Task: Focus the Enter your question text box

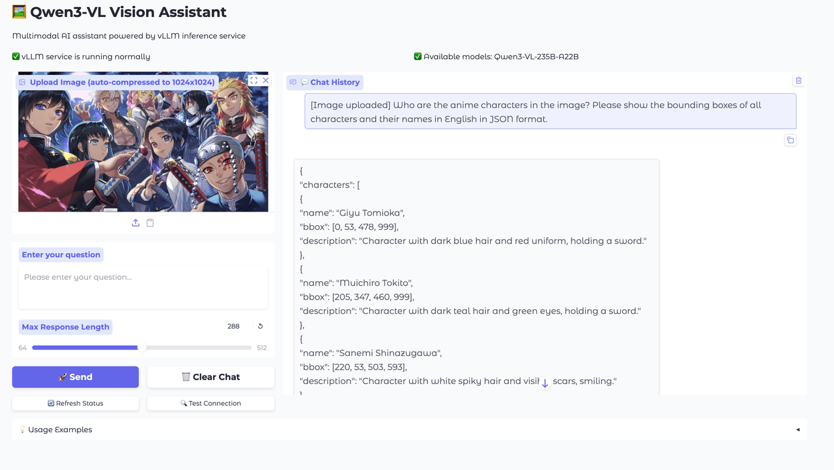Action: click(x=143, y=287)
